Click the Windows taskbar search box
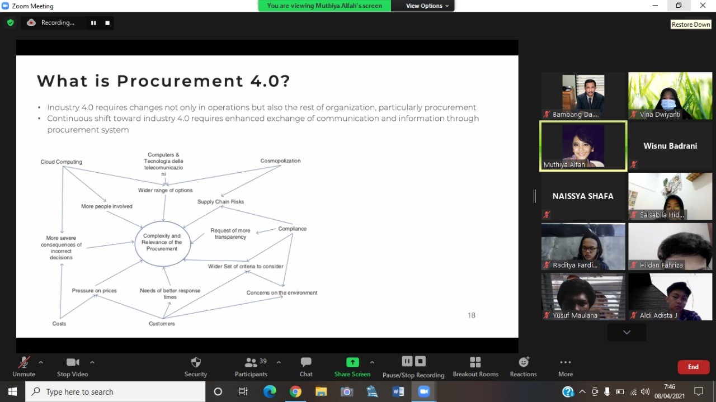Viewport: 716px width, 402px height. (115, 392)
